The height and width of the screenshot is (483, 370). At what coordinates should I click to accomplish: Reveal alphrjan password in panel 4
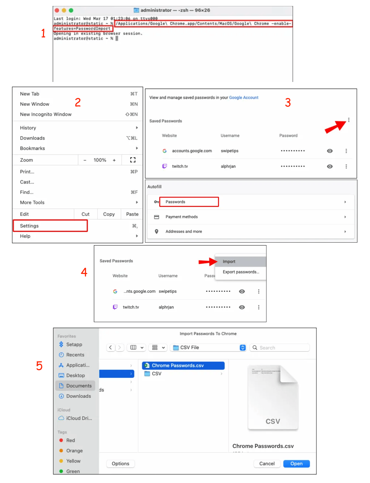coord(242,307)
